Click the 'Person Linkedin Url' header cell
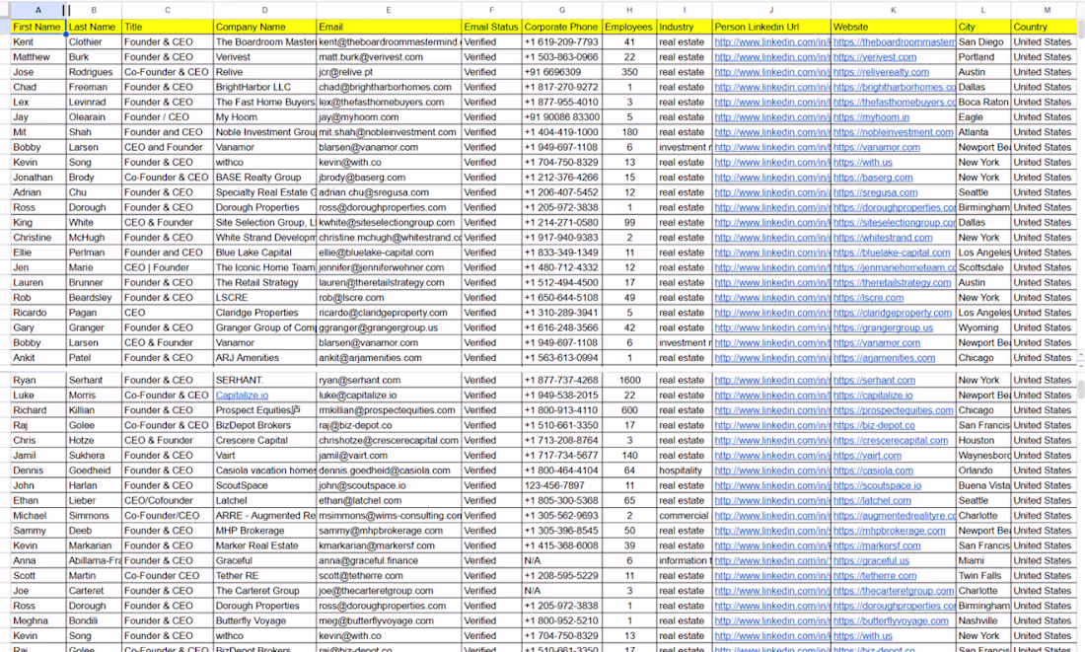Viewport: 1085px width, 652px height. pos(771,27)
